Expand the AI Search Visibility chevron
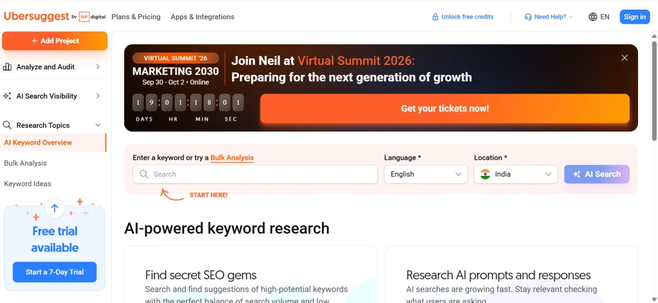Screen dimensions: 658x303 pyautogui.click(x=98, y=96)
